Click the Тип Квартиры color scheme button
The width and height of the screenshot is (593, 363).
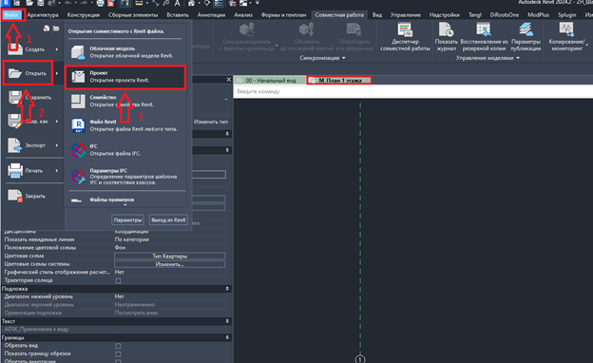(x=170, y=256)
